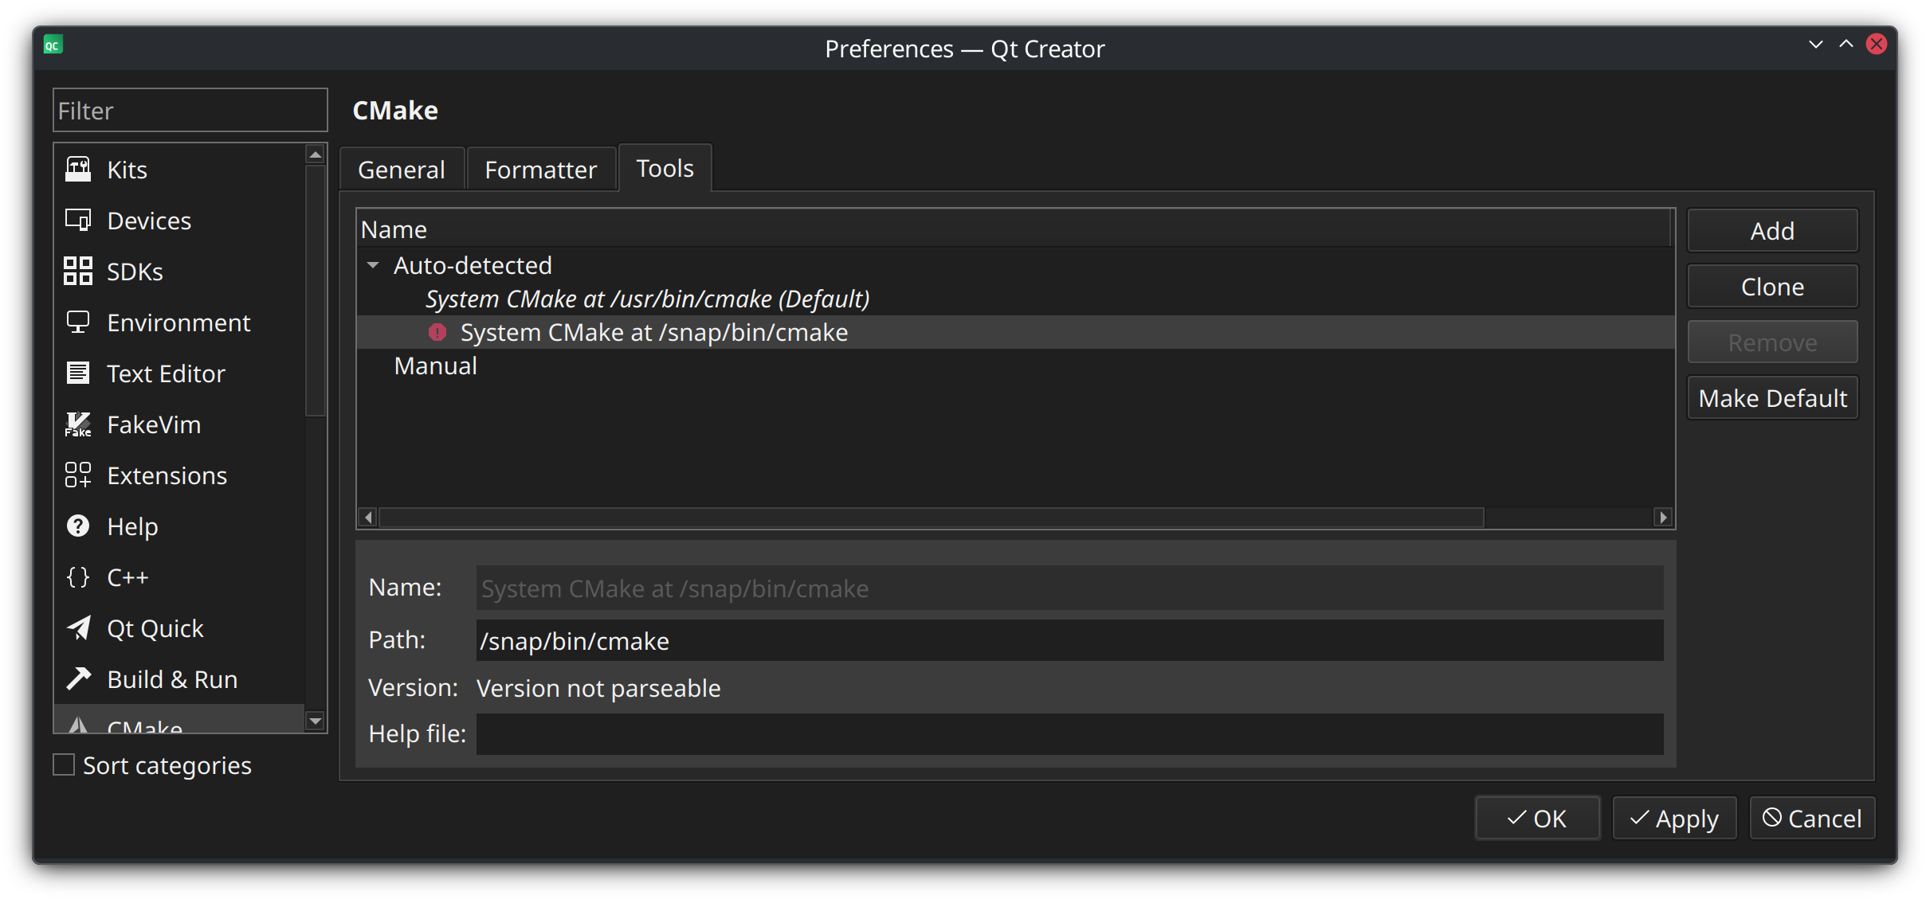Click the category list vertical scrollbar handle
Image resolution: width=1930 pixels, height=903 pixels.
[316, 291]
